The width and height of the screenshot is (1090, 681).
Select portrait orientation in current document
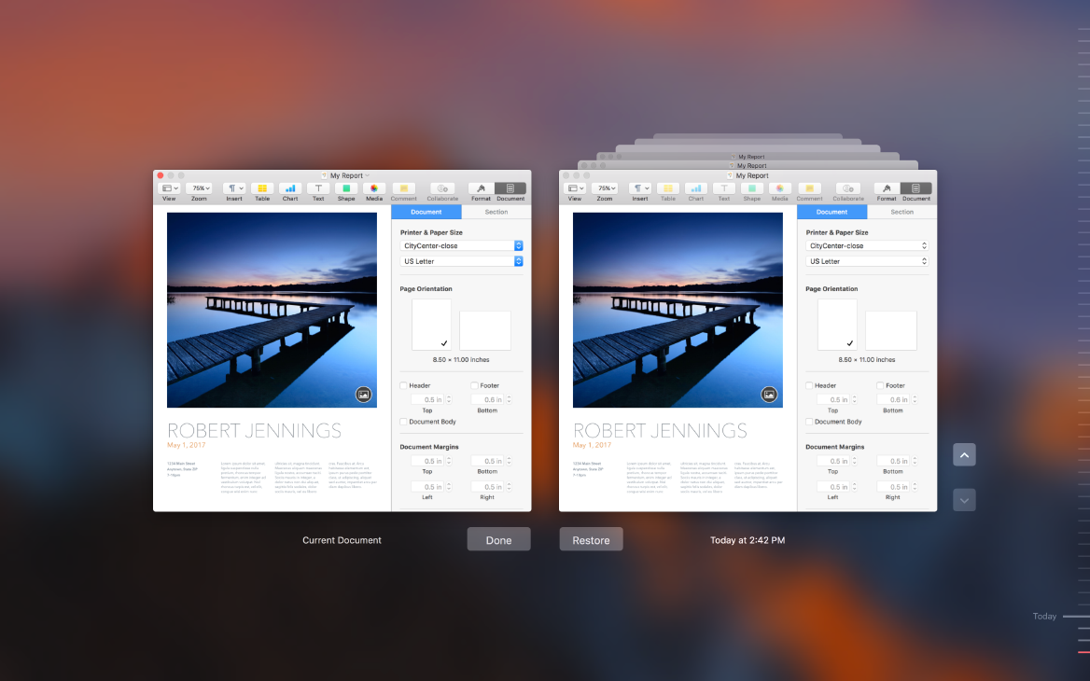coord(432,325)
